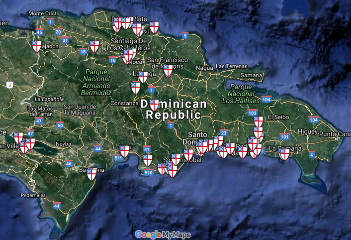Select the Las Terrenas label
Screen dimensions: 351x240
point(232,66)
